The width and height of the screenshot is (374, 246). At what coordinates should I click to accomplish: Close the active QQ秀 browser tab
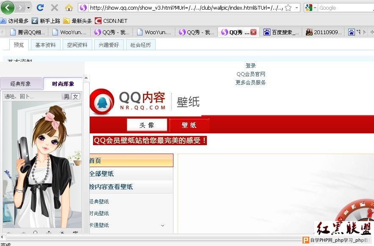point(253,32)
